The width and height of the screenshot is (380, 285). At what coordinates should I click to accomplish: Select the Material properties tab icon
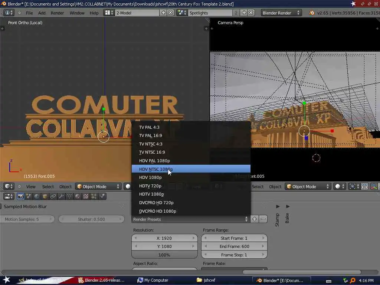point(78,196)
